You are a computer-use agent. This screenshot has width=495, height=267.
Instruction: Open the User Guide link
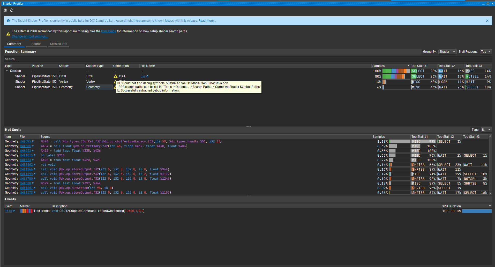109,31
